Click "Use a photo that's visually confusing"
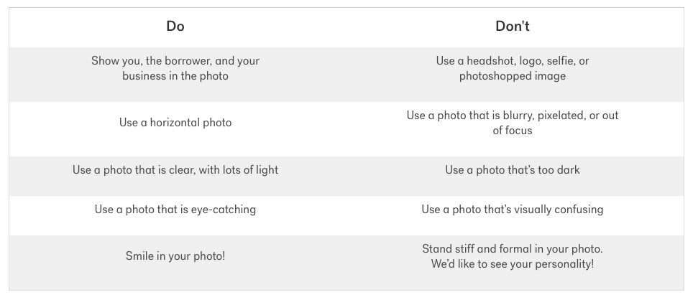The height and width of the screenshot is (300, 693). [x=512, y=210]
